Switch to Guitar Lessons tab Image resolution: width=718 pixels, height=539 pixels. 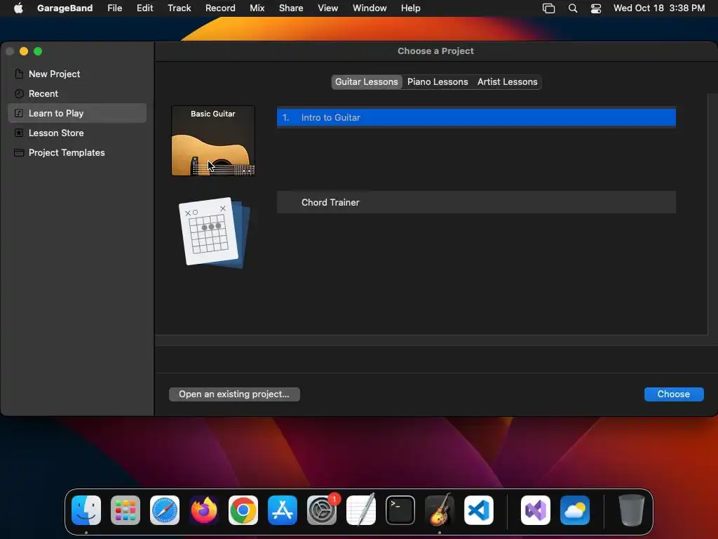[366, 81]
